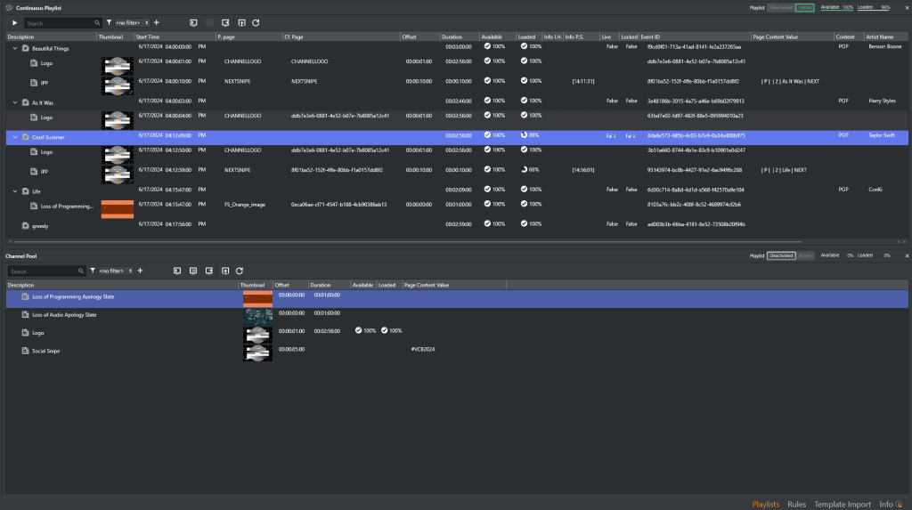The image size is (912, 510).
Task: Toggle Channel Pool playlist to Deactivated
Action: pyautogui.click(x=781, y=255)
